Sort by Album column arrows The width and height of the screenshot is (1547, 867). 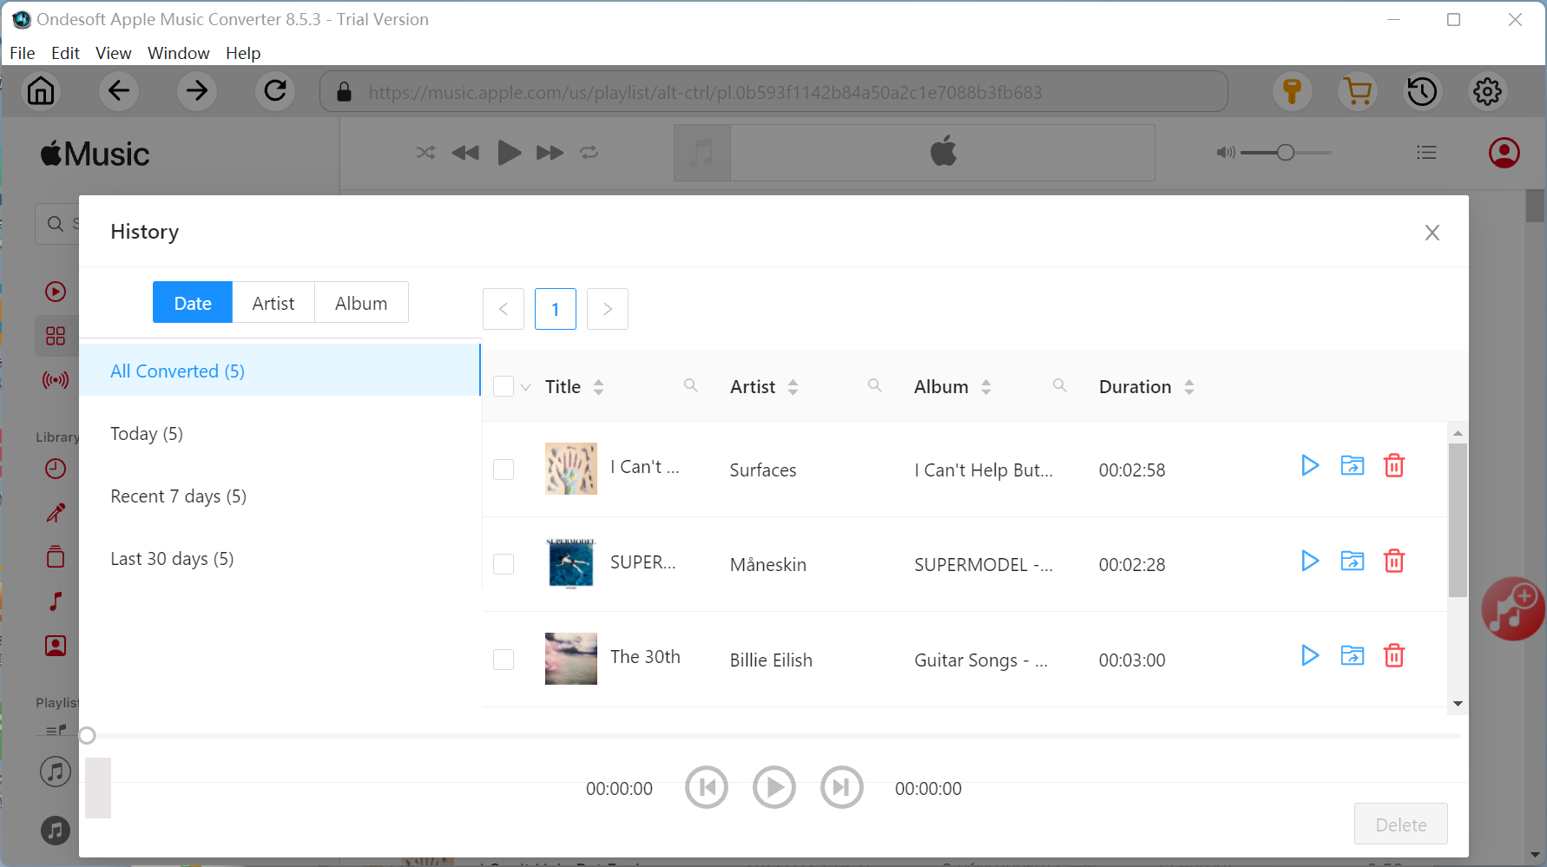(986, 387)
